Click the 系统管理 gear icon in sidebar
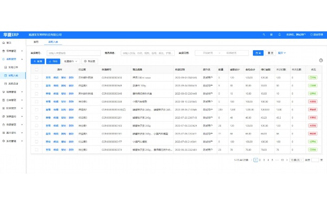Viewport: 327px width, 205px height. [4, 141]
